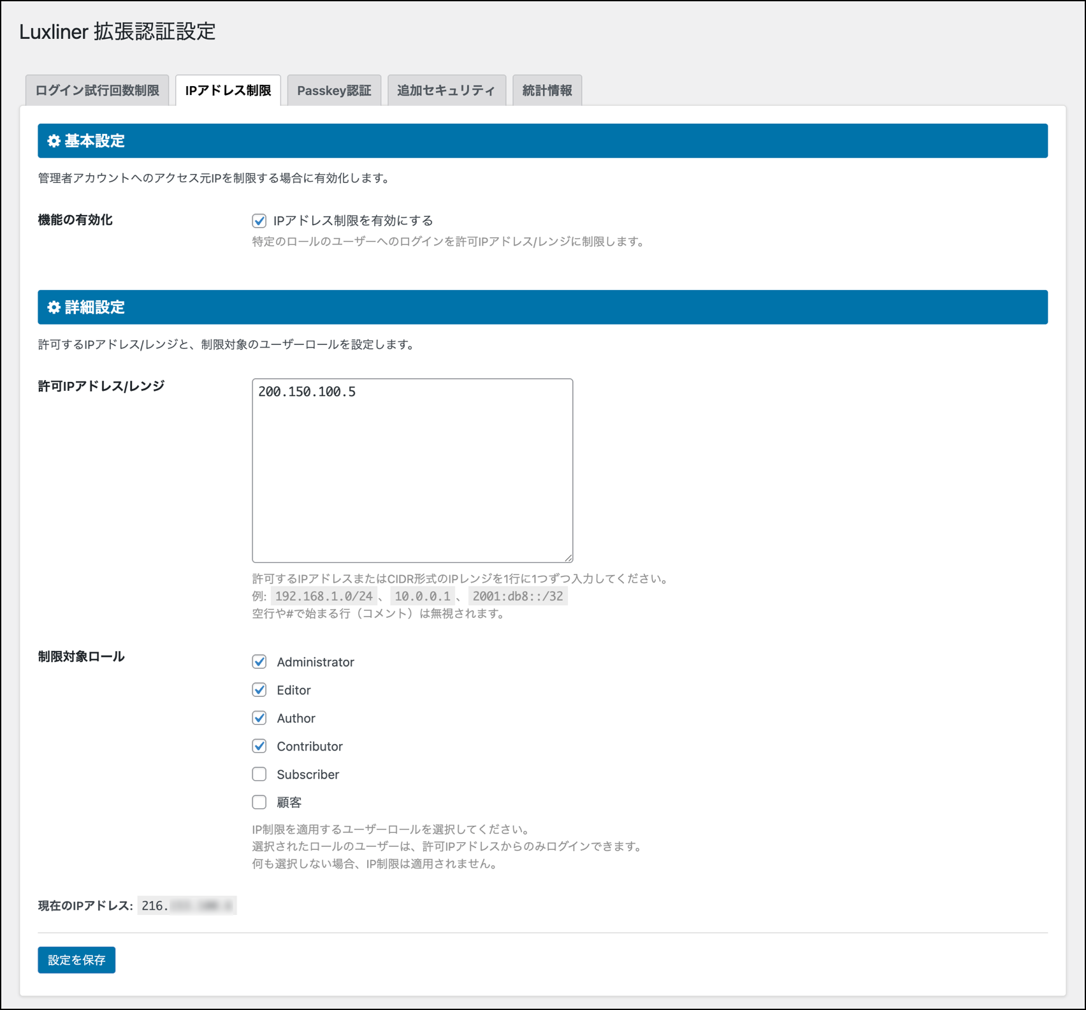The image size is (1086, 1010).
Task: Check the 顧客 role checkbox
Action: (259, 802)
